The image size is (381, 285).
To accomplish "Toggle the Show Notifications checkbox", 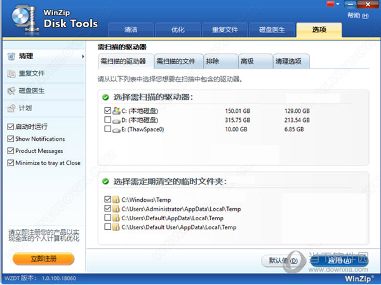I will [11, 139].
